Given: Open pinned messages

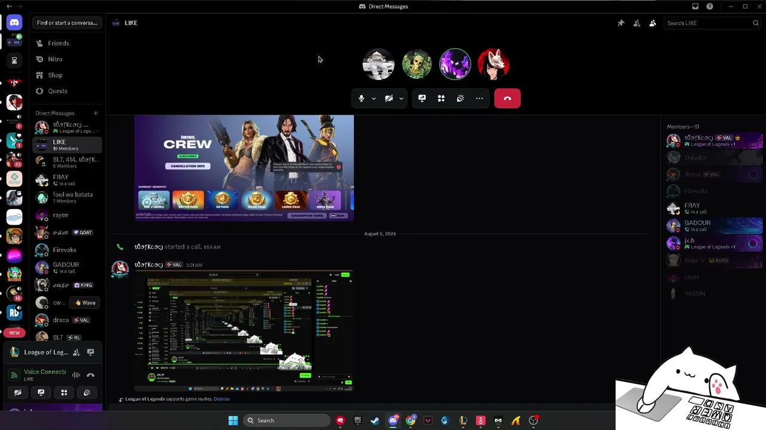Looking at the screenshot, I should 621,23.
